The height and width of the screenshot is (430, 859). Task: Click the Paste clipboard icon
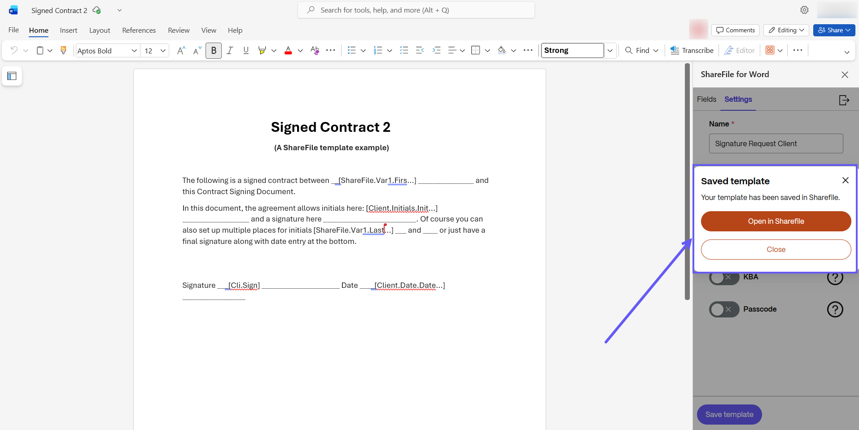coord(40,50)
